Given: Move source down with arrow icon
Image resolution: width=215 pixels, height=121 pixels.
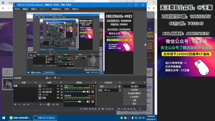Looking at the screenshot, I should coord(58,105).
